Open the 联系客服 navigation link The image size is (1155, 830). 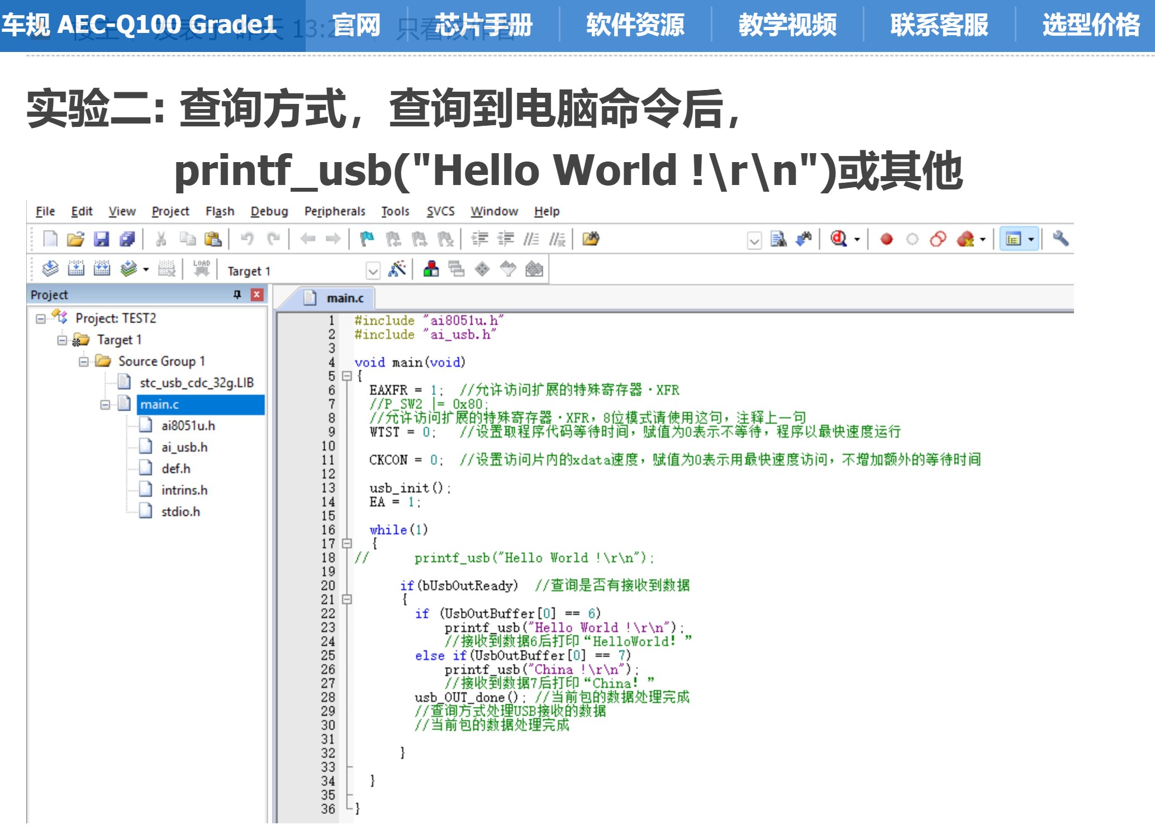pyautogui.click(x=939, y=25)
